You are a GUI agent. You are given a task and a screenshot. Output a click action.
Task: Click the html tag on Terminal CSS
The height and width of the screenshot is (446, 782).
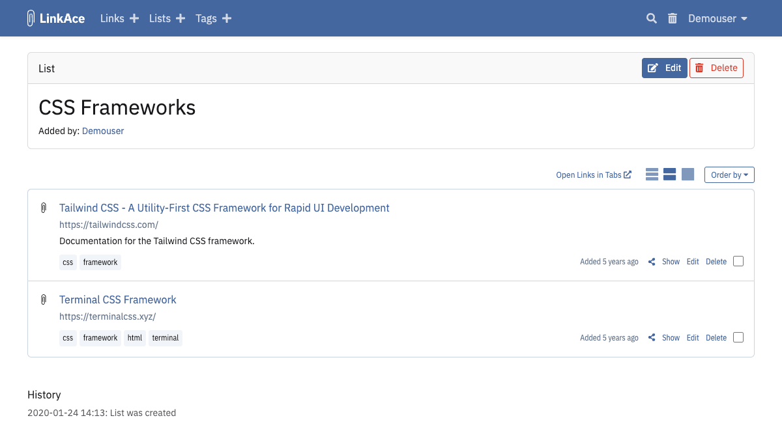pyautogui.click(x=135, y=338)
